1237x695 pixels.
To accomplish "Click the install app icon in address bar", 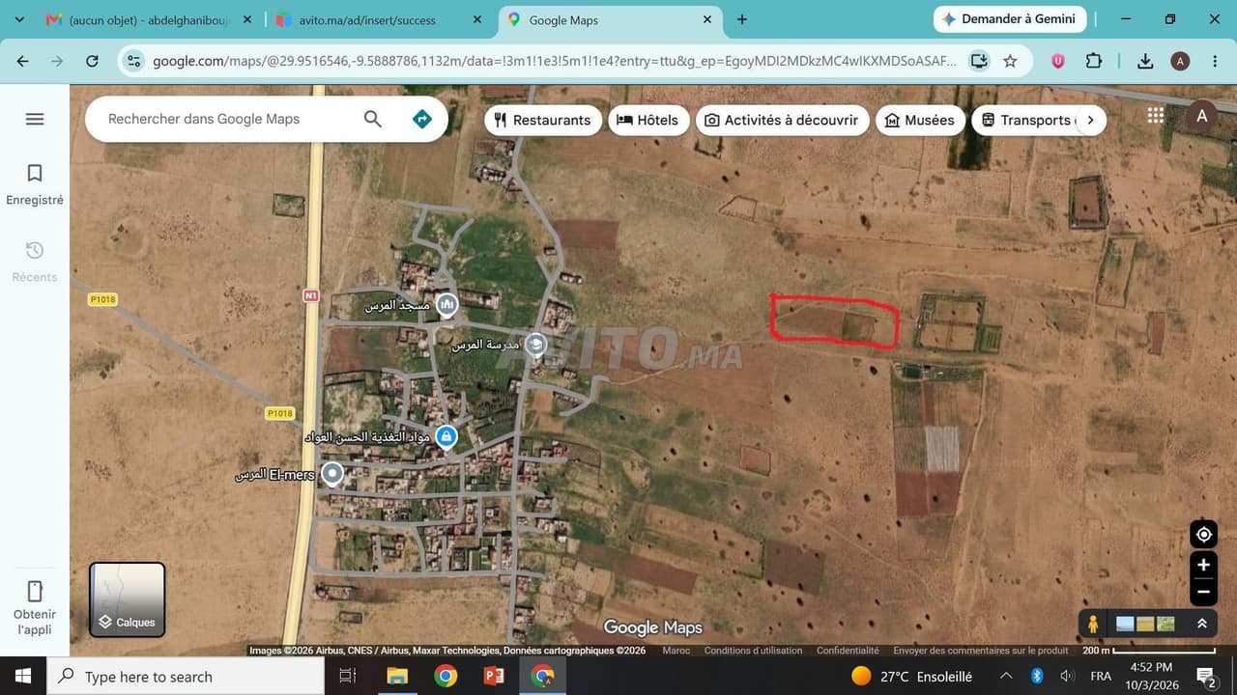I will pyautogui.click(x=979, y=61).
